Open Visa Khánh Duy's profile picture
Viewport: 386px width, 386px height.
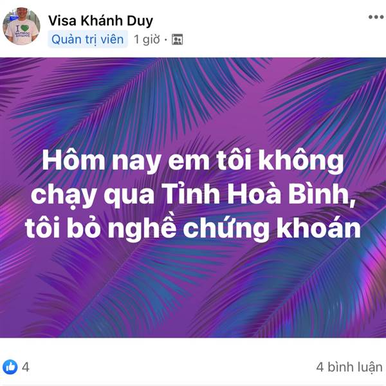21,26
